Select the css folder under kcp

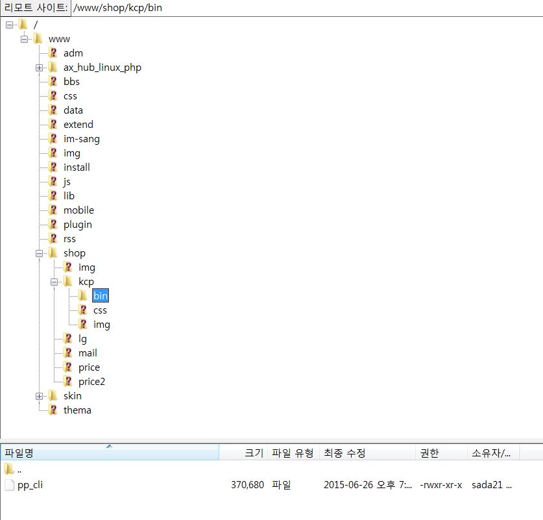(100, 310)
